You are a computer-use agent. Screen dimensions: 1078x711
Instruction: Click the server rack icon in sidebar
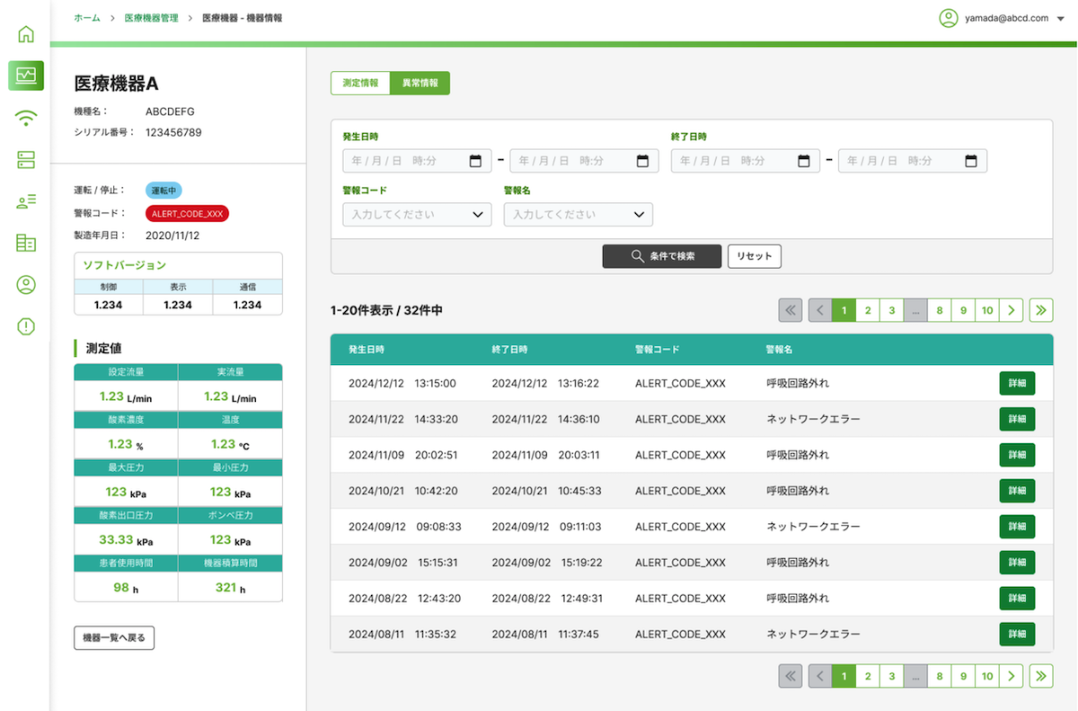pyautogui.click(x=26, y=160)
